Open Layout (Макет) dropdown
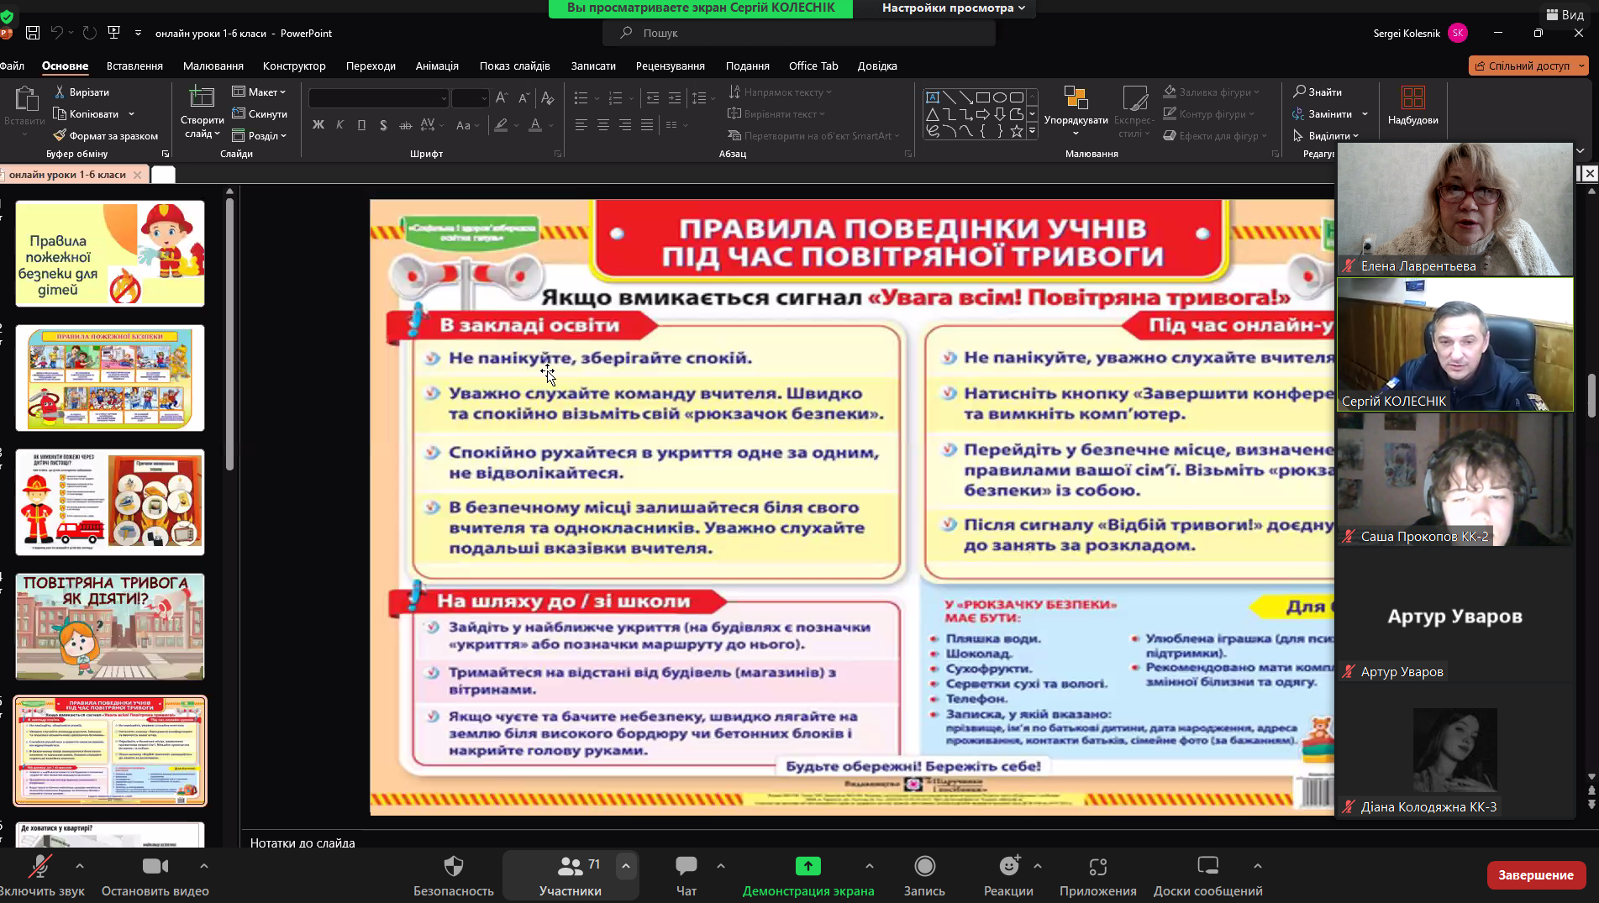 pos(260,92)
